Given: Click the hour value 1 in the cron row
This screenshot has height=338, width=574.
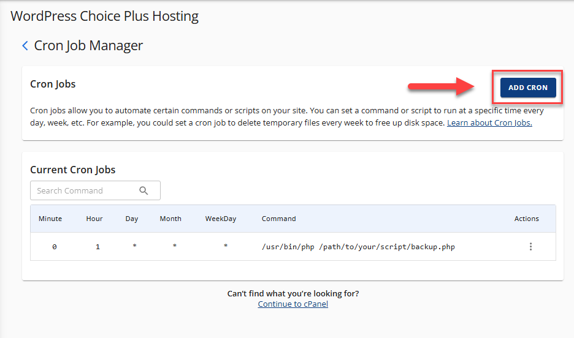Looking at the screenshot, I should click(98, 247).
